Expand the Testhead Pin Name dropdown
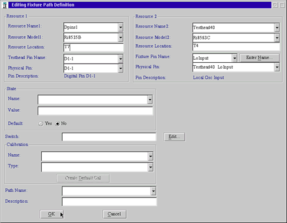The height and width of the screenshot is (223, 287). pyautogui.click(x=120, y=59)
